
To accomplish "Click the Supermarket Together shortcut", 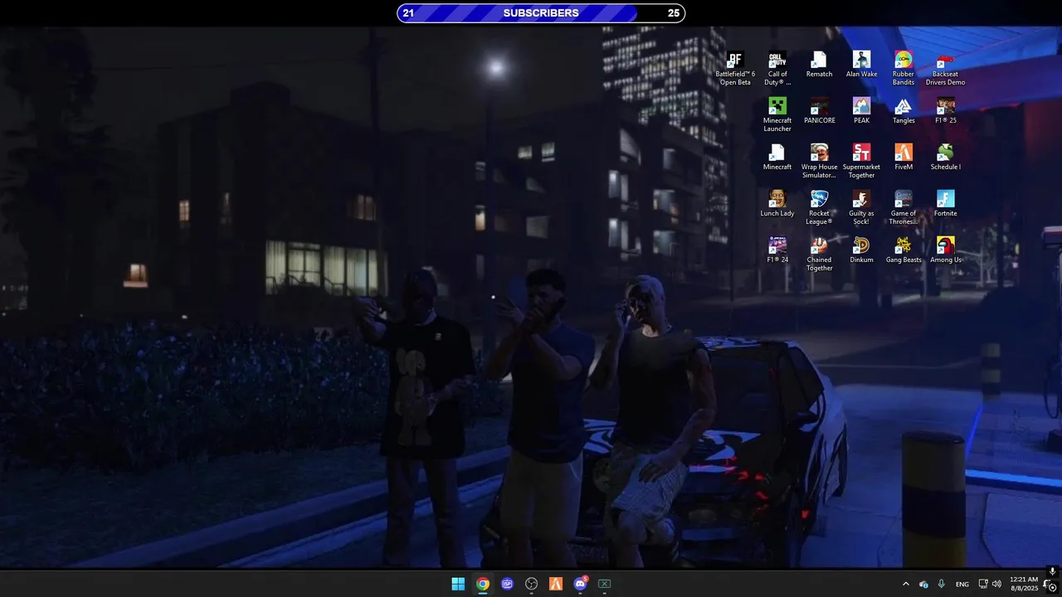I will click(861, 161).
